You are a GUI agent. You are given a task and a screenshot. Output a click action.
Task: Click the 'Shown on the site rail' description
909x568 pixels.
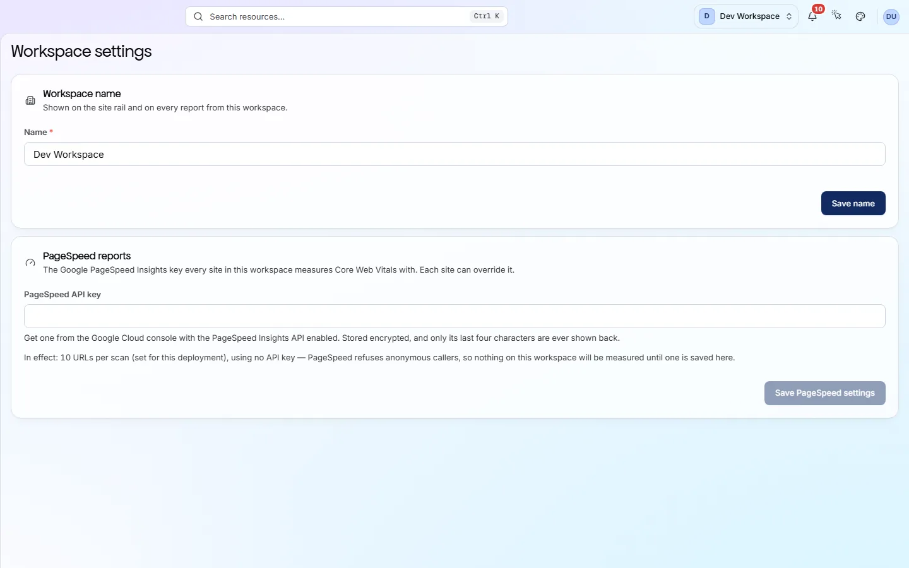pos(165,108)
